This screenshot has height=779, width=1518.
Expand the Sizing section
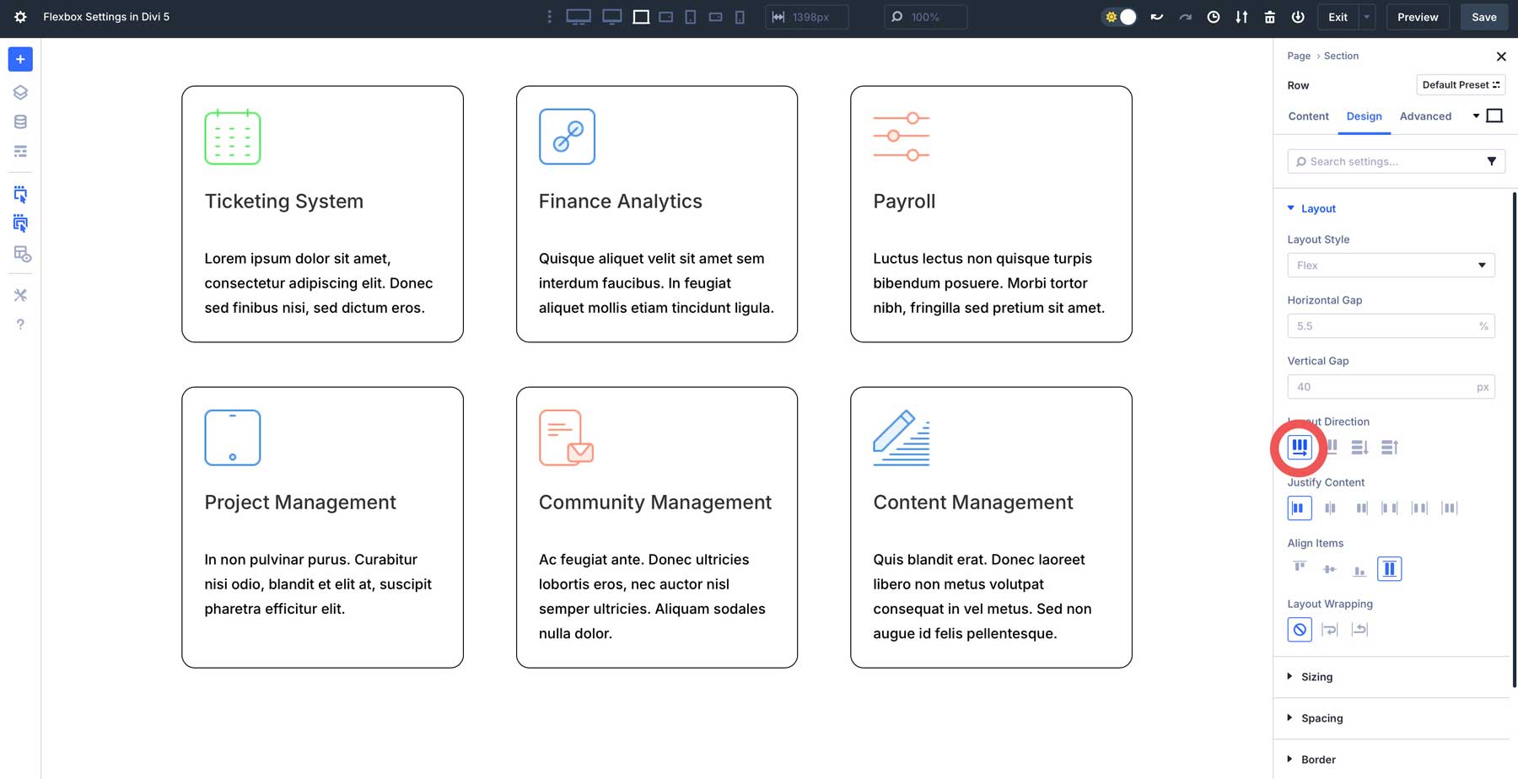(x=1316, y=677)
